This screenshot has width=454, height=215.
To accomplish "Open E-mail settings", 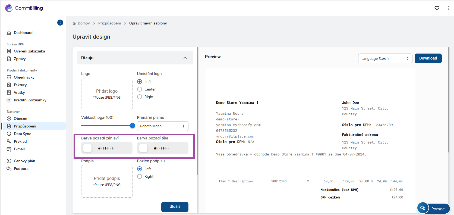I will (19, 149).
